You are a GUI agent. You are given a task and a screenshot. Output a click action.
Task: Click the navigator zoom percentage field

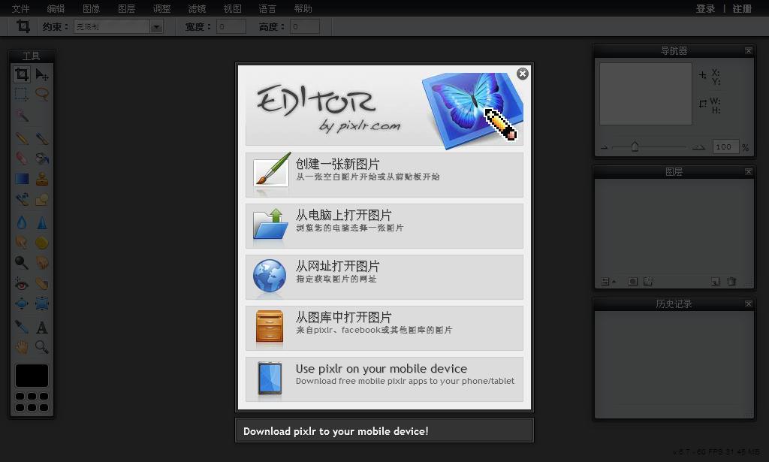coord(725,146)
